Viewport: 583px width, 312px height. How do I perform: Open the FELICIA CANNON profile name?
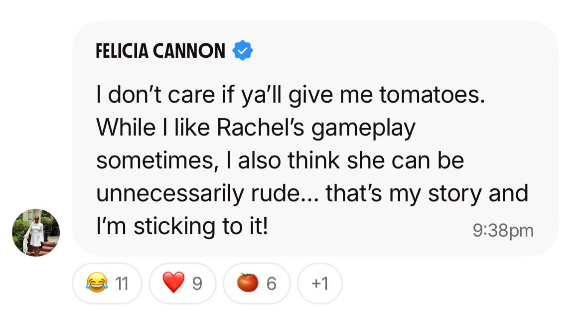click(160, 51)
